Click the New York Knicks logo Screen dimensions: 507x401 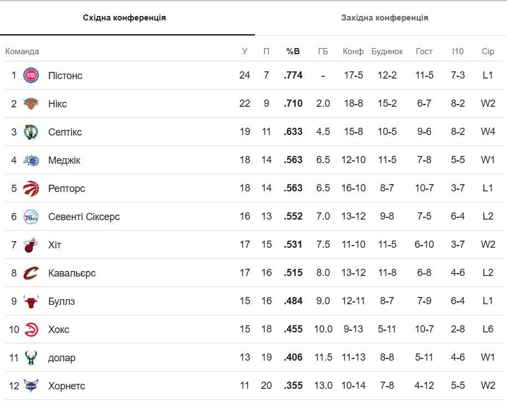(31, 103)
